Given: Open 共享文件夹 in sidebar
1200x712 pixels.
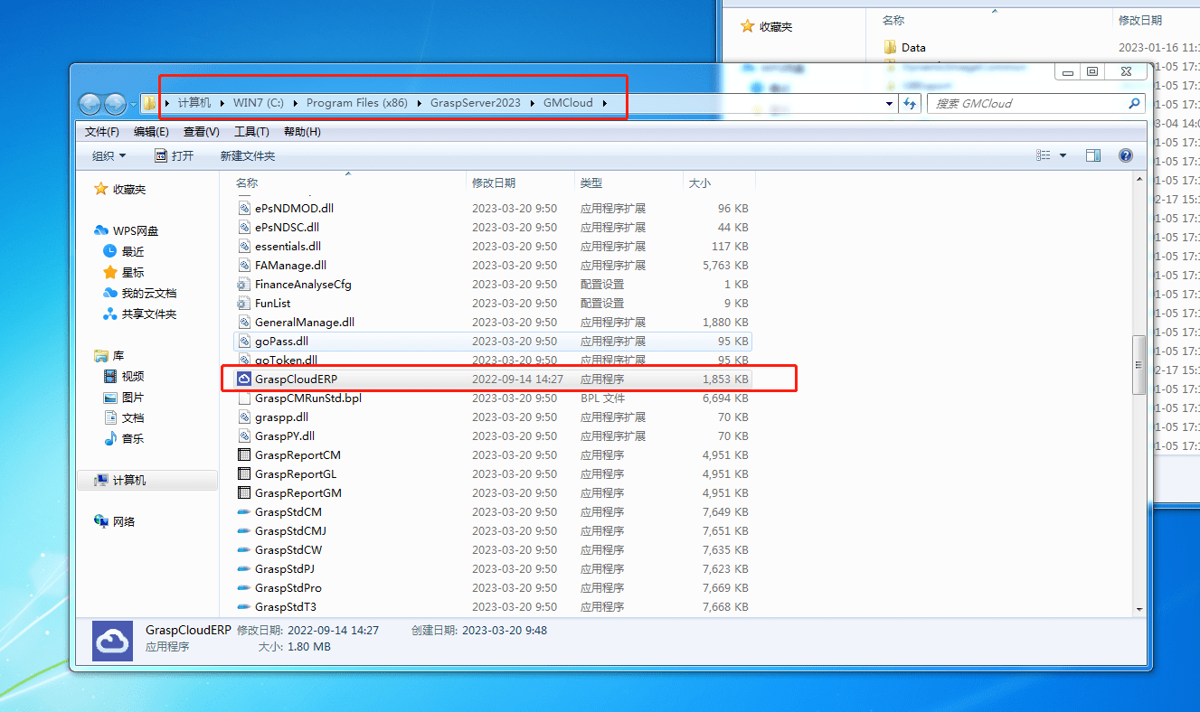Looking at the screenshot, I should [x=149, y=314].
